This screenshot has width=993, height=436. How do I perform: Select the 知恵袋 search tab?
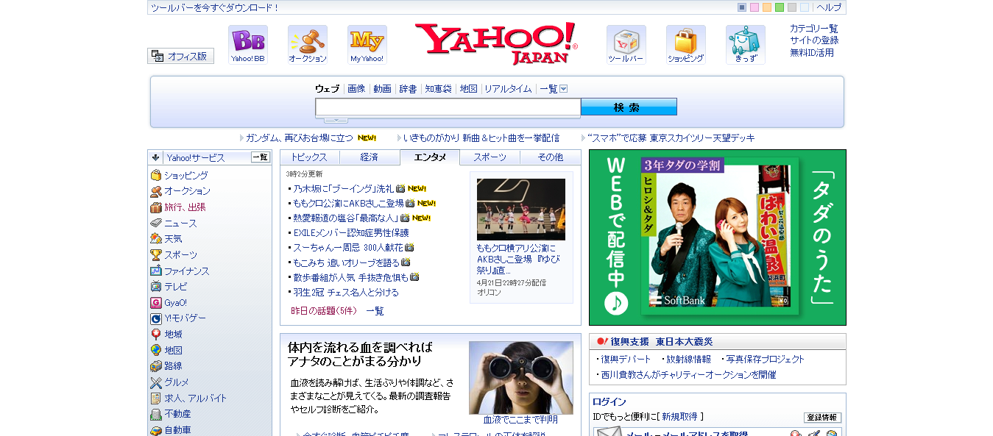438,89
